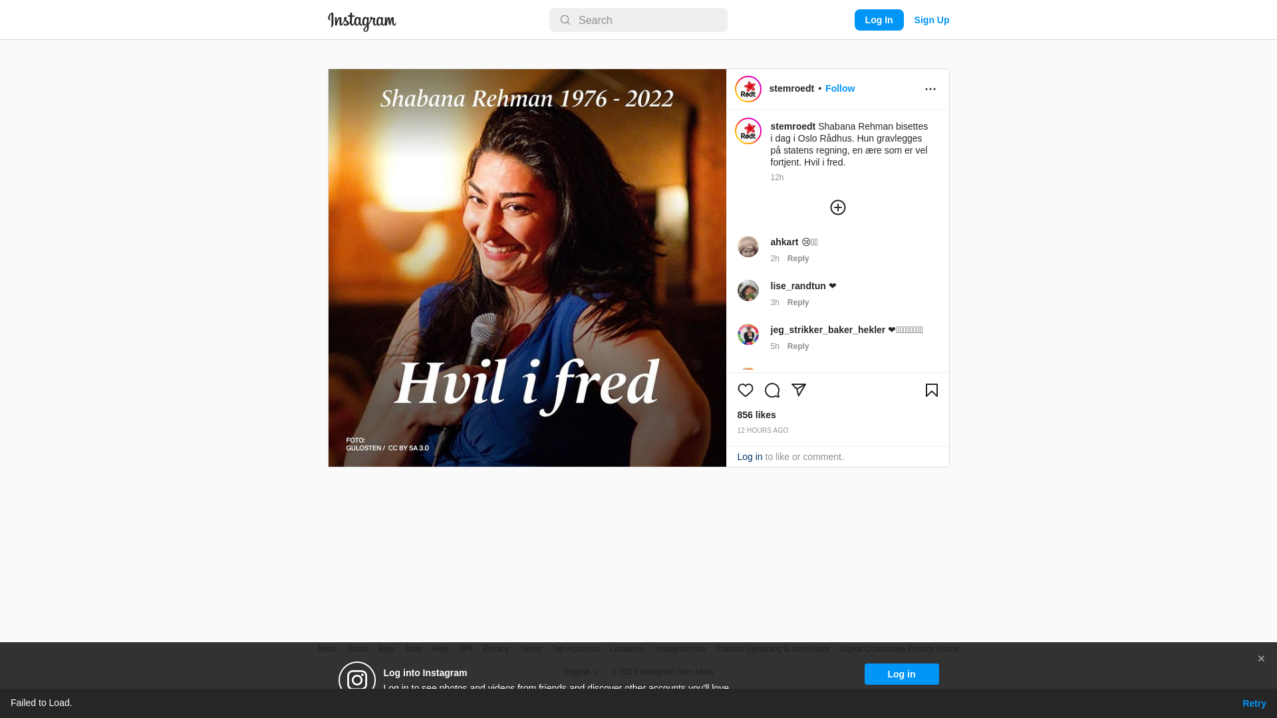The image size is (1277, 718).
Task: Expand English language selector
Action: 582,672
